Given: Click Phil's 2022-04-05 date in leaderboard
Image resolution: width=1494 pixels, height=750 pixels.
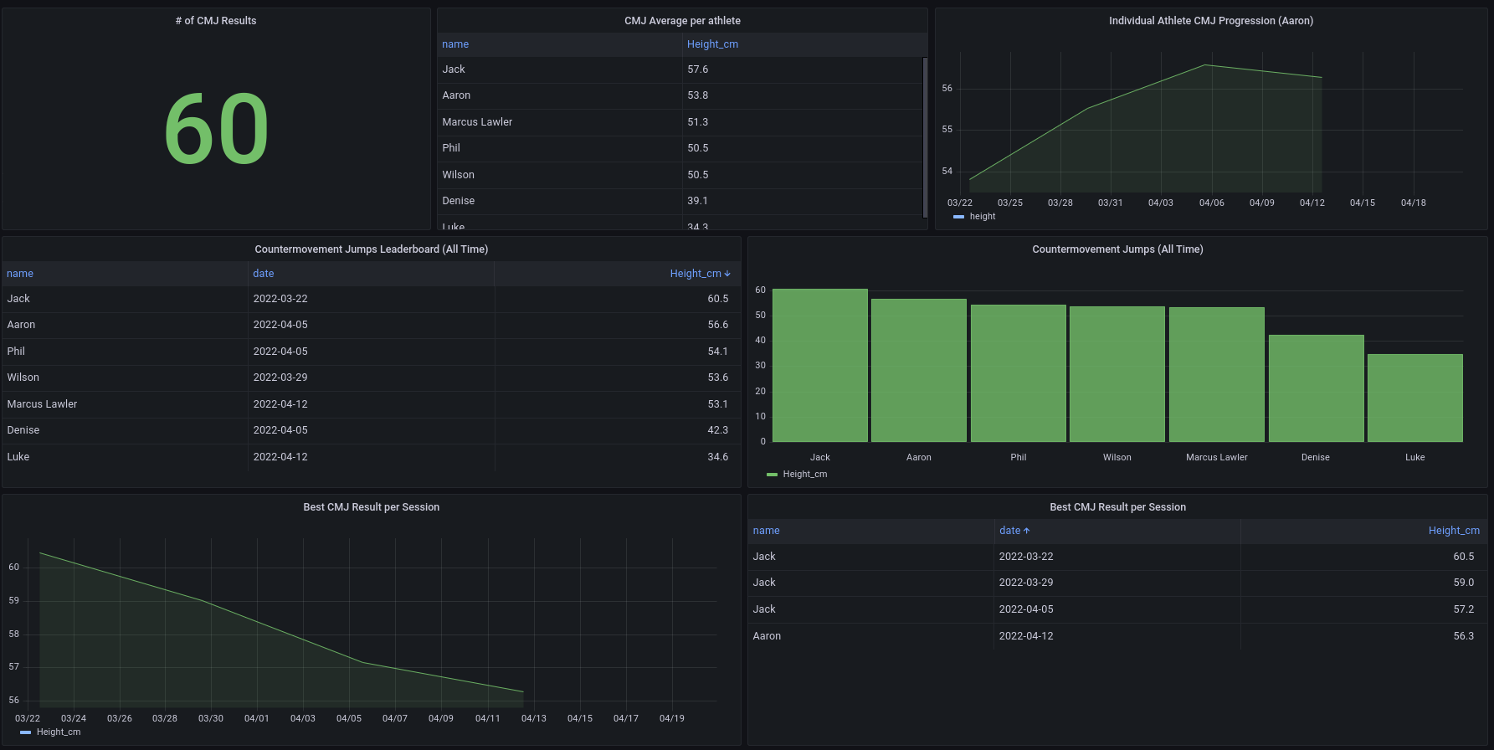Looking at the screenshot, I should pos(280,352).
